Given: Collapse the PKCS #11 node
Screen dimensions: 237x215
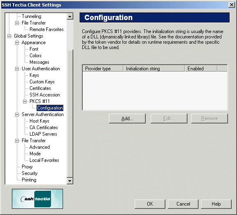Looking at the screenshot, I should tap(25, 101).
